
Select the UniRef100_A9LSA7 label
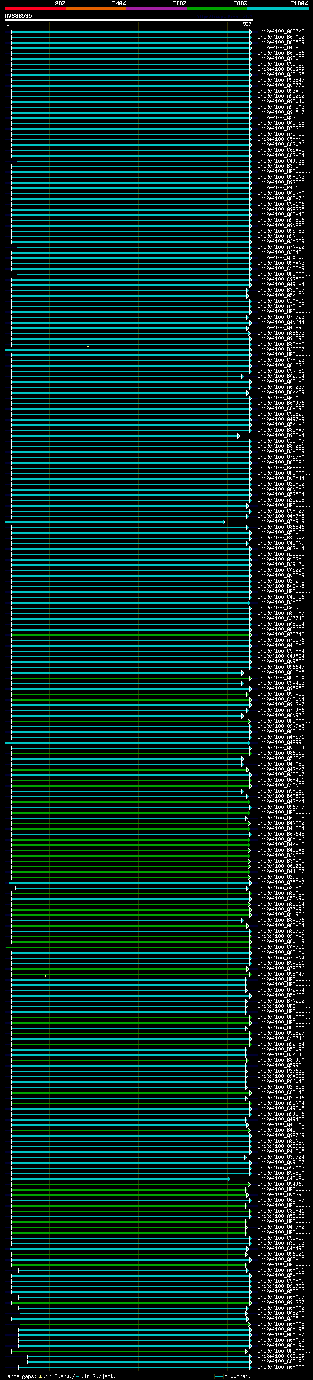point(281,705)
